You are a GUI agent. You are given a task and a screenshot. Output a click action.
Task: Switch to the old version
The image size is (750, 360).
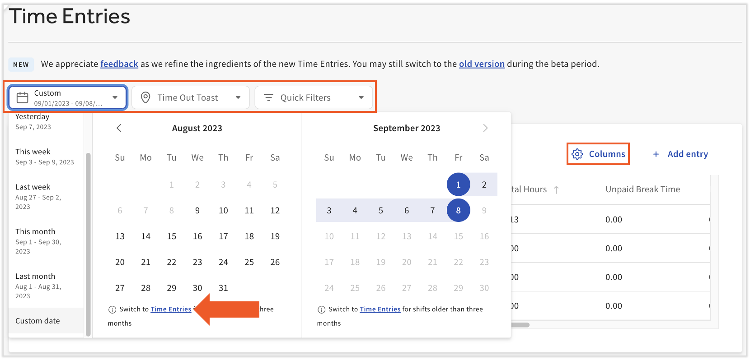482,64
